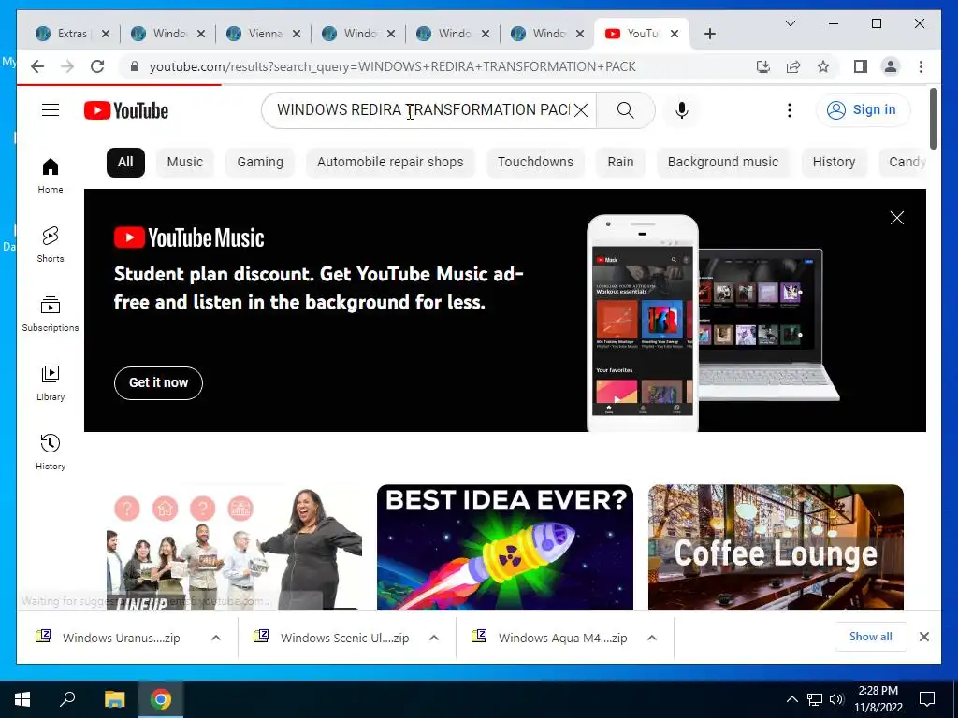Click the Get it now button
This screenshot has height=718, width=958.
pyautogui.click(x=158, y=382)
